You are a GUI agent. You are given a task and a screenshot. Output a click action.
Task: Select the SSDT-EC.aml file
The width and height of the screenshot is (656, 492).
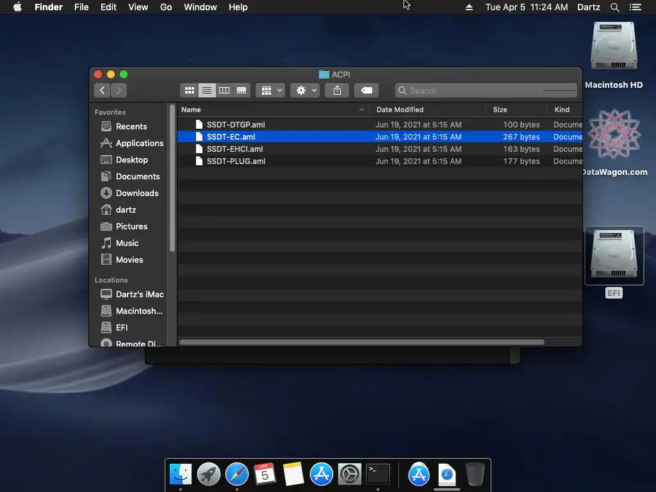(x=379, y=137)
